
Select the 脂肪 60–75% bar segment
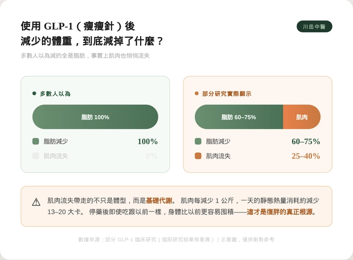[x=238, y=117]
